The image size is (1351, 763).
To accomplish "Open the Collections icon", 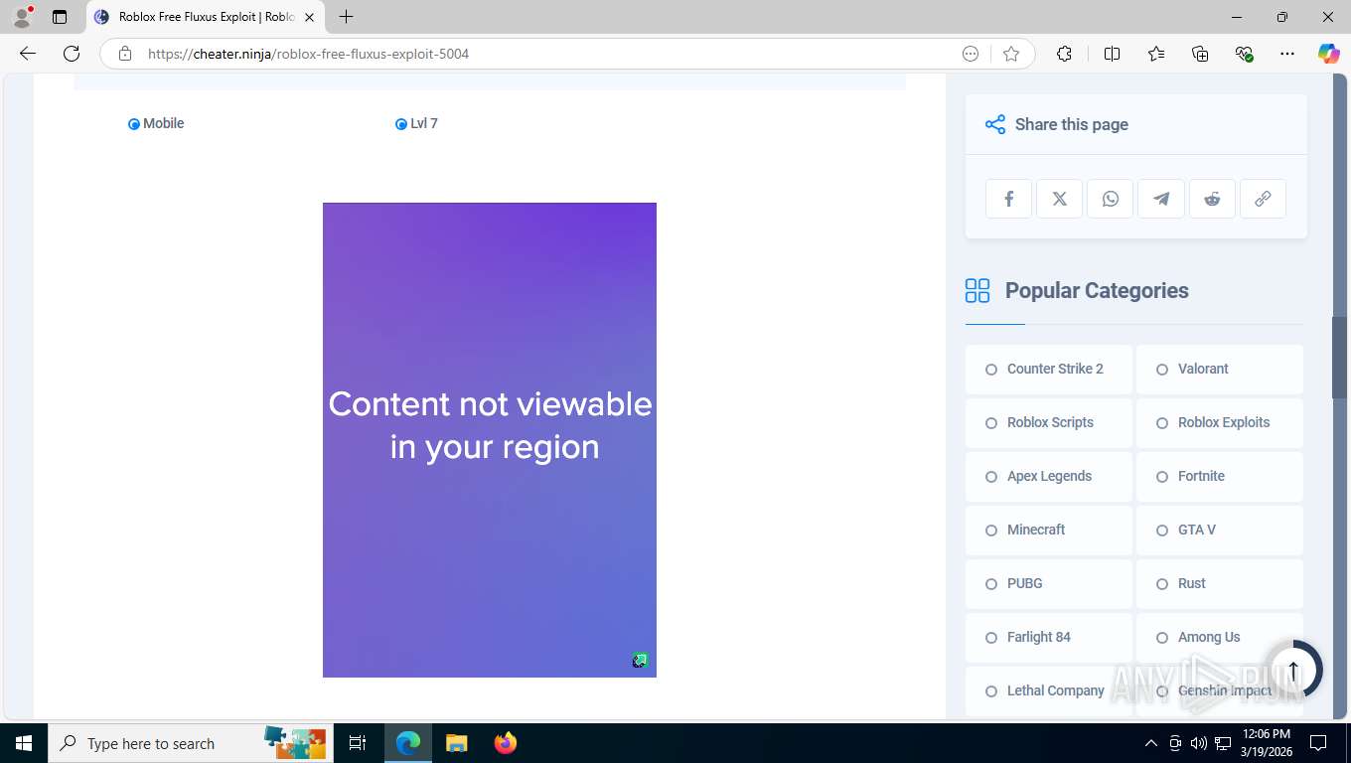I will coord(1200,54).
